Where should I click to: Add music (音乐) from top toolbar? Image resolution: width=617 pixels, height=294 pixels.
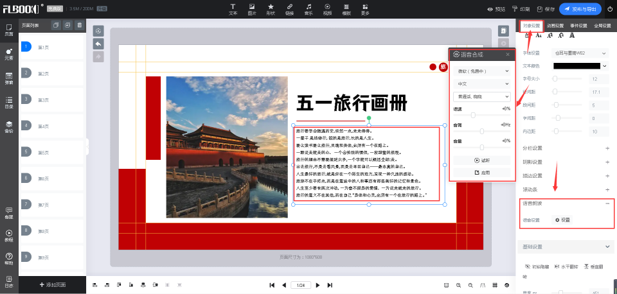click(308, 9)
